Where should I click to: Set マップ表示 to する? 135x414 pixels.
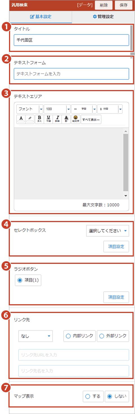click(x=93, y=396)
